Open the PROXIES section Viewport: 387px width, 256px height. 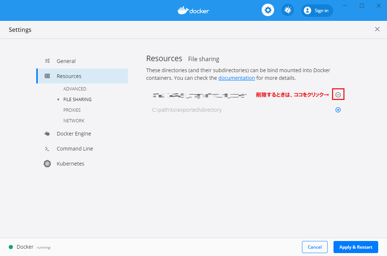coord(72,110)
